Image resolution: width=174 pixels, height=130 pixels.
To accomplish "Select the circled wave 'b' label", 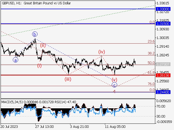I will [x=35, y=34].
